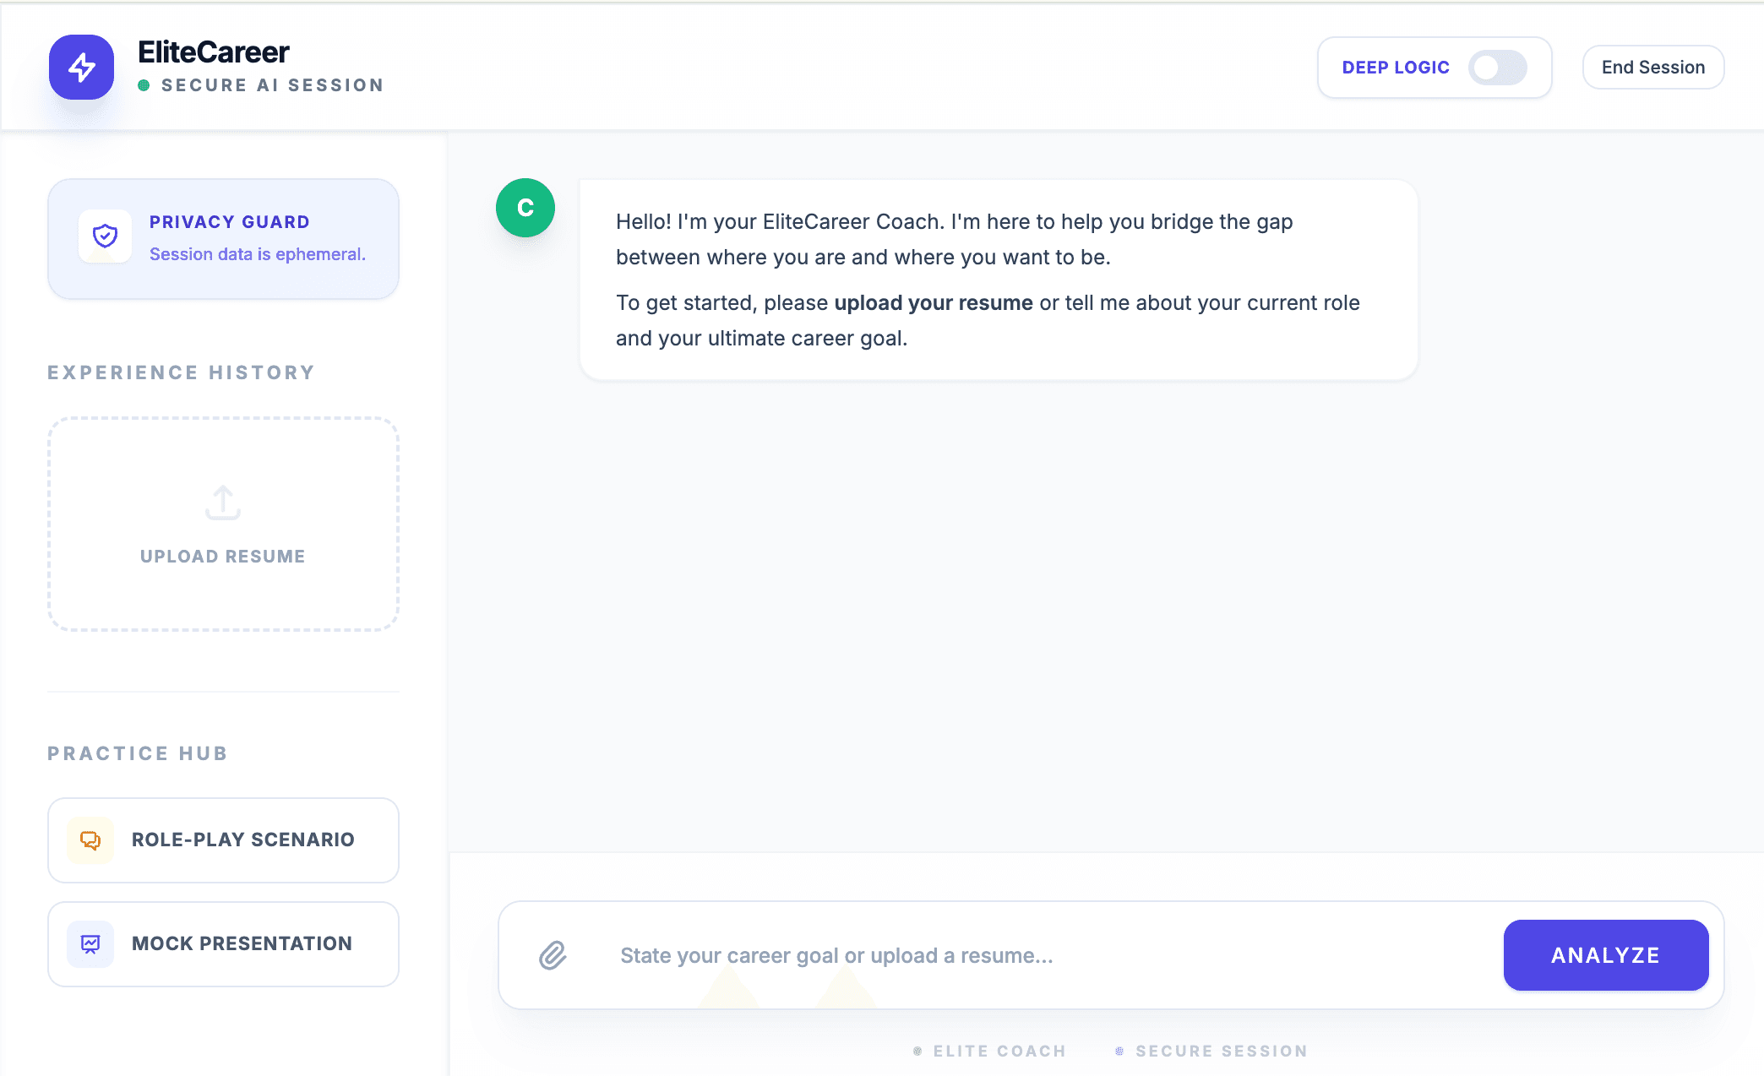The image size is (1764, 1076).
Task: Click the paperclip attachment icon
Action: click(553, 955)
